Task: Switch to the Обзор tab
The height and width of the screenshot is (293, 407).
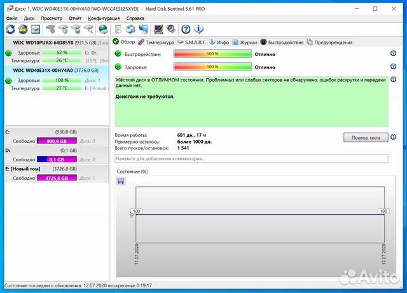Action: click(124, 42)
